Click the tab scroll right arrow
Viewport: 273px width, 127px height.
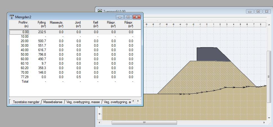(138, 101)
